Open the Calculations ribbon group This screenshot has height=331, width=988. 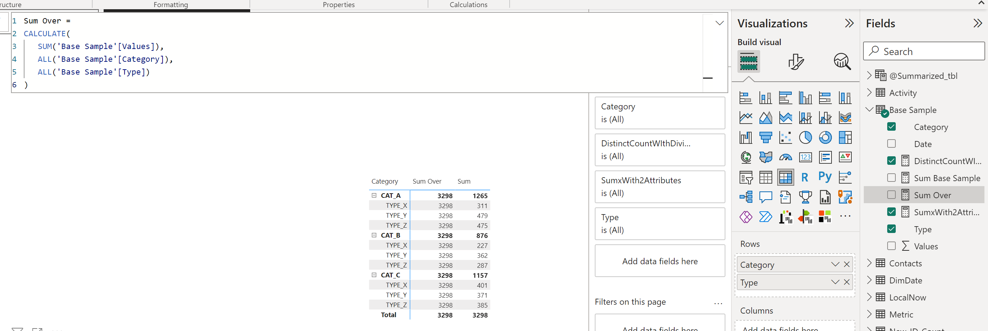click(468, 5)
